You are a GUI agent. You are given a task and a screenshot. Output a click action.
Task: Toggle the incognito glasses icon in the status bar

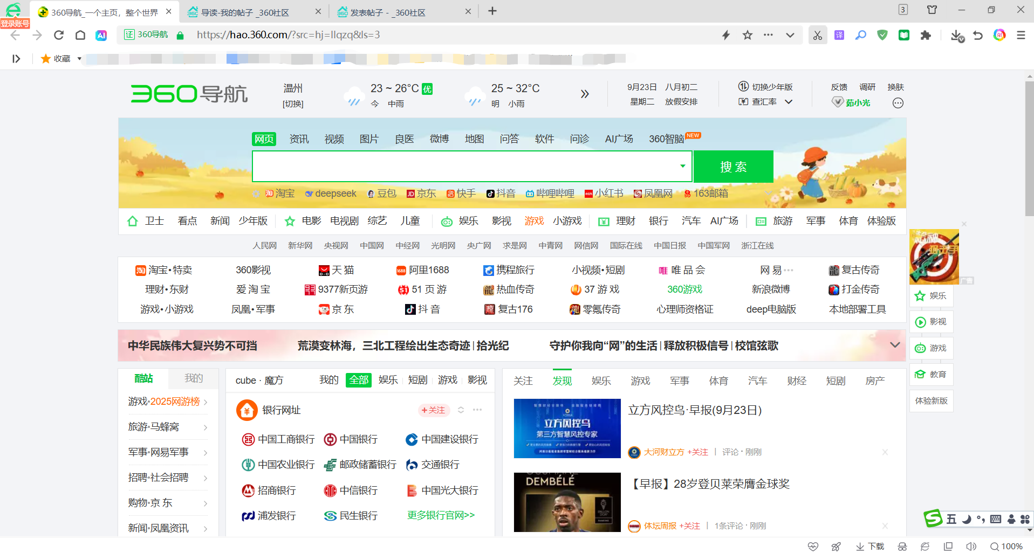click(x=902, y=545)
